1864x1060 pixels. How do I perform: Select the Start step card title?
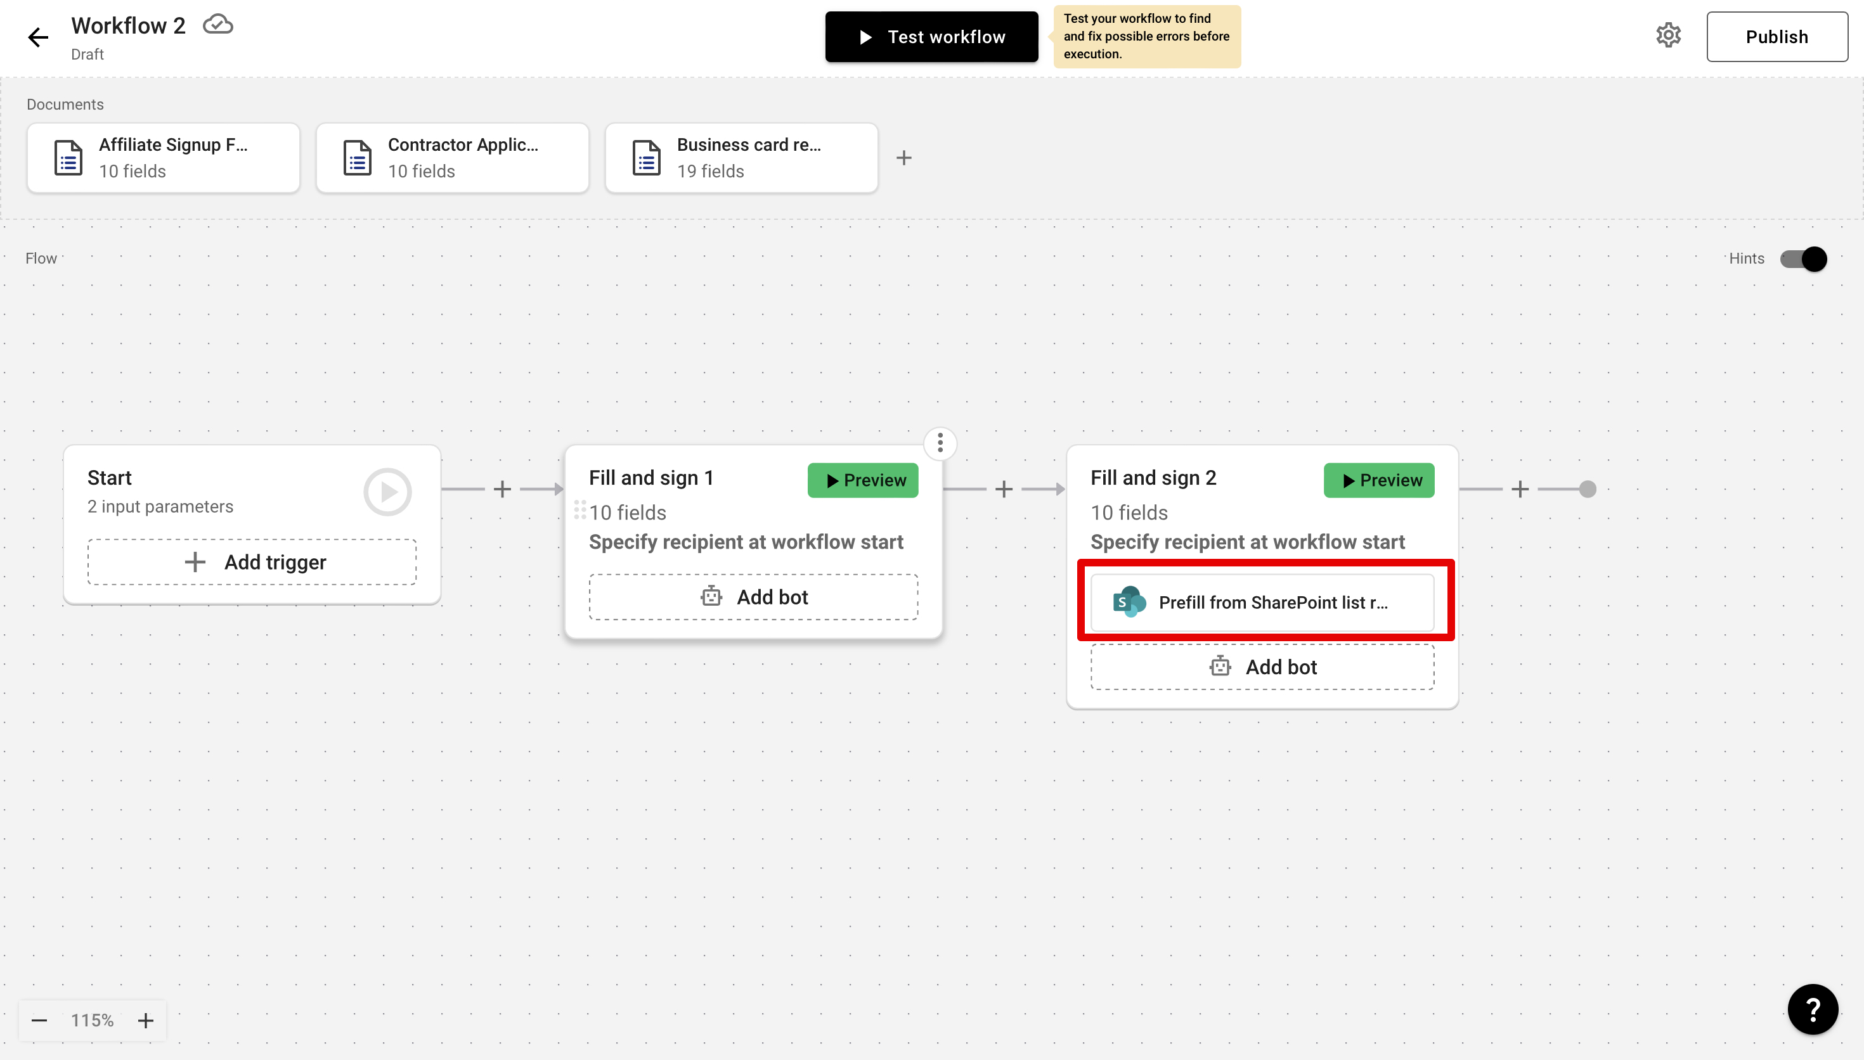(109, 478)
